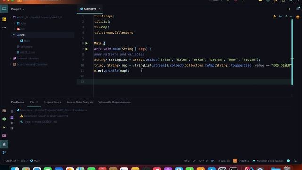
Task: Open the 4 spaces indent setting
Action: coord(224,161)
